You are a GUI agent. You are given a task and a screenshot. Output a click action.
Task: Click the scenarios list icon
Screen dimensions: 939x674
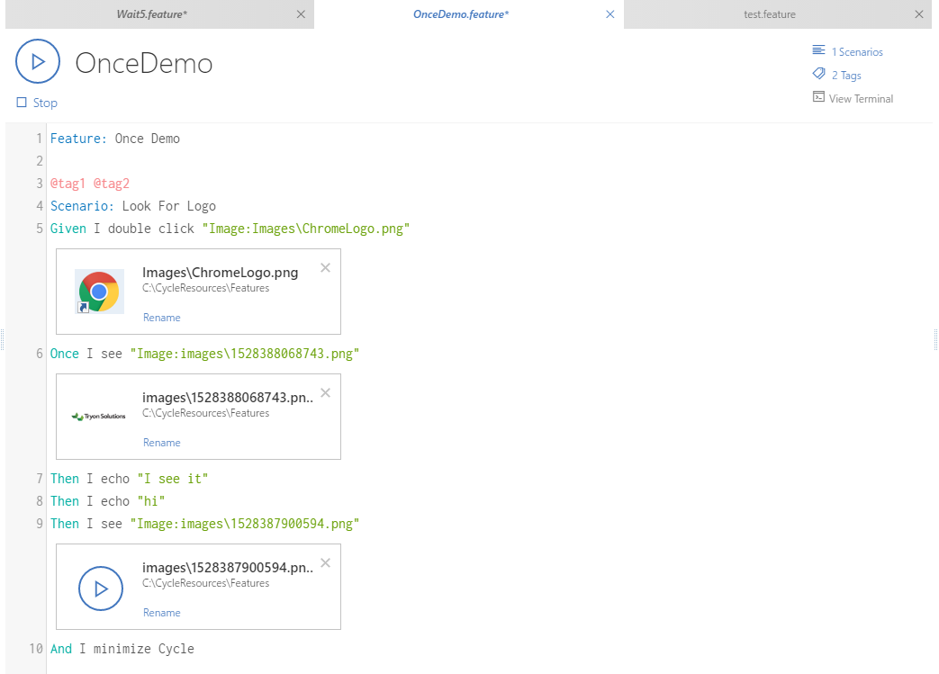817,50
